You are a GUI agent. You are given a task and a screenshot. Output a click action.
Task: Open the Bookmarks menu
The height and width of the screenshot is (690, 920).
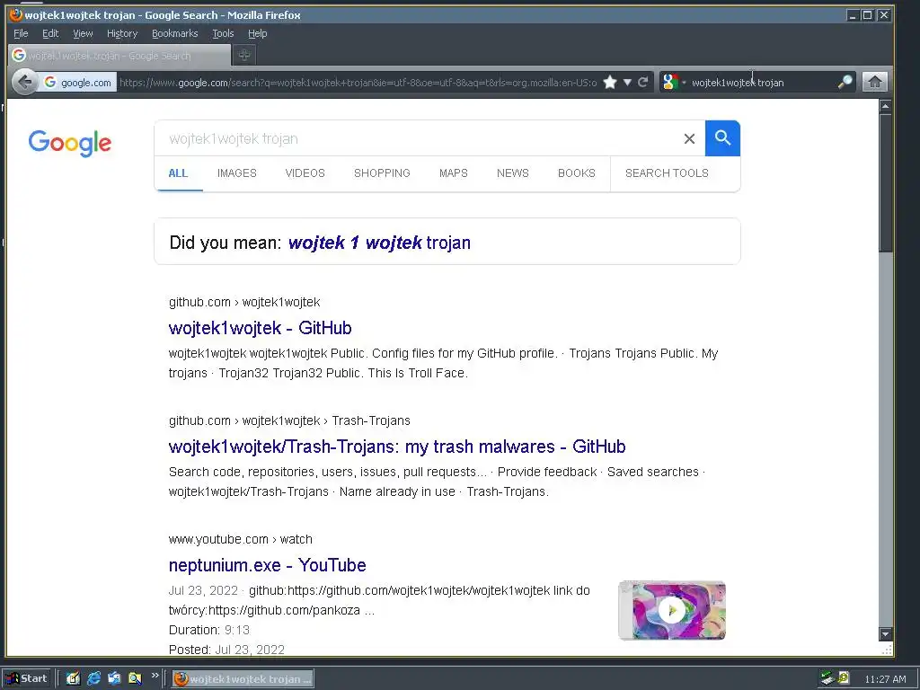click(x=175, y=33)
